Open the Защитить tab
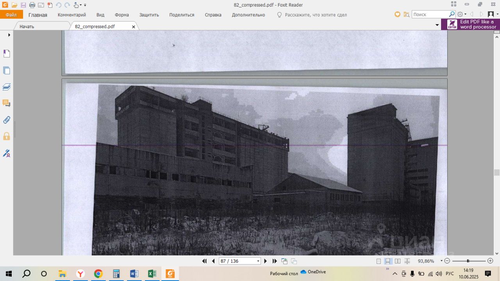Viewport: 500px width, 281px height. coord(149,15)
